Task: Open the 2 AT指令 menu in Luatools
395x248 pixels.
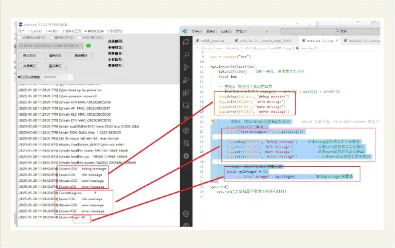Action: (x=52, y=31)
